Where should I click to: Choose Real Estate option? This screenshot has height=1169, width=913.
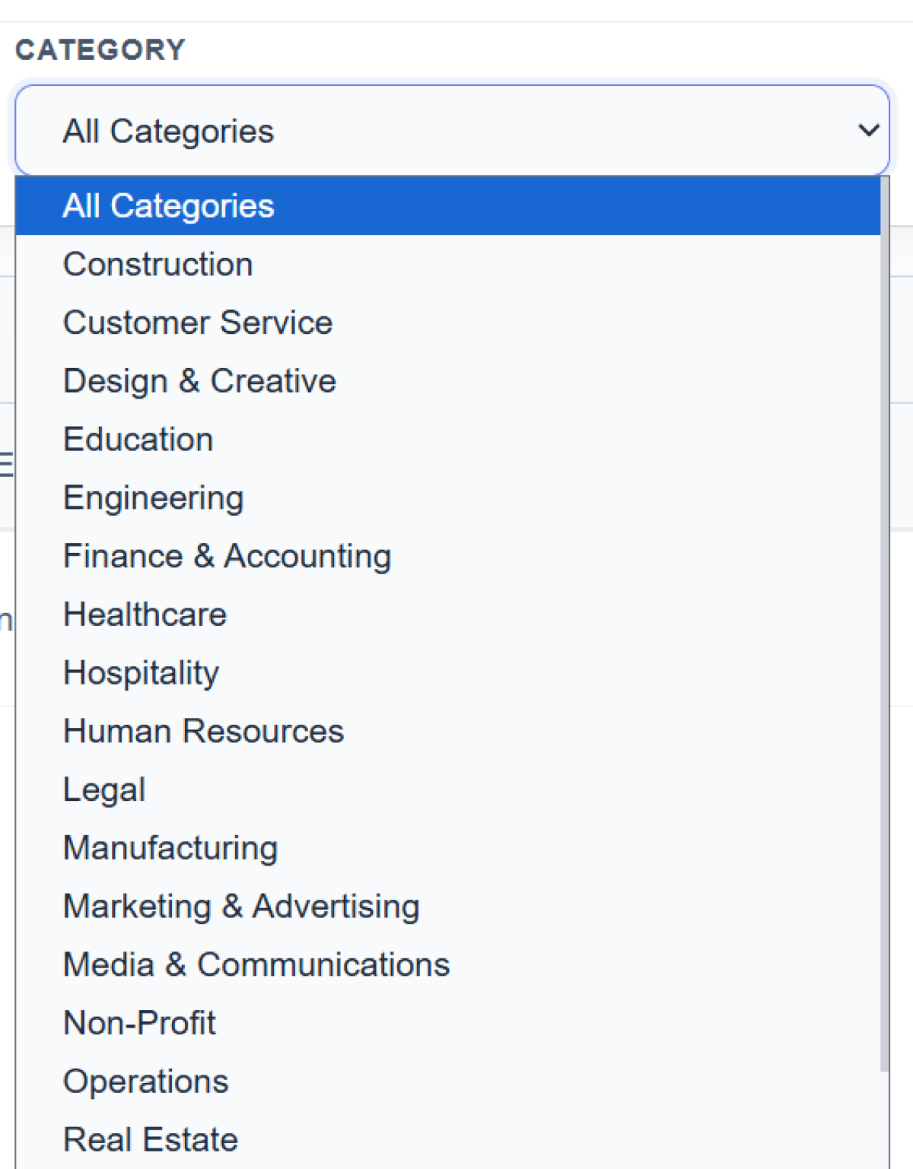(447, 1140)
